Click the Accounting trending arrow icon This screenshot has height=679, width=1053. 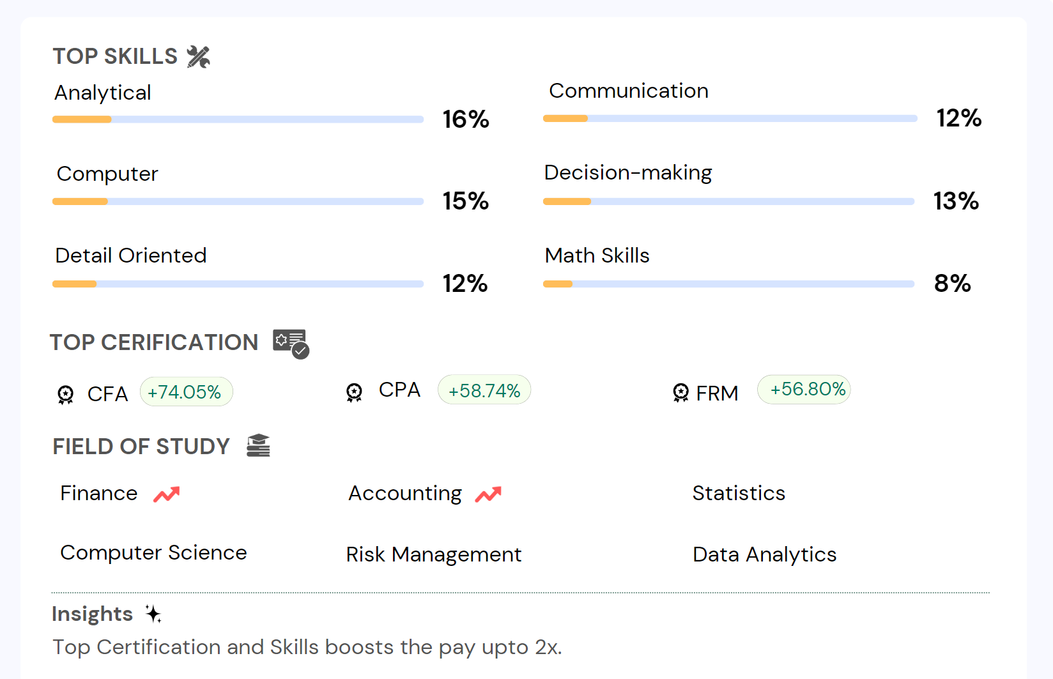tap(488, 494)
